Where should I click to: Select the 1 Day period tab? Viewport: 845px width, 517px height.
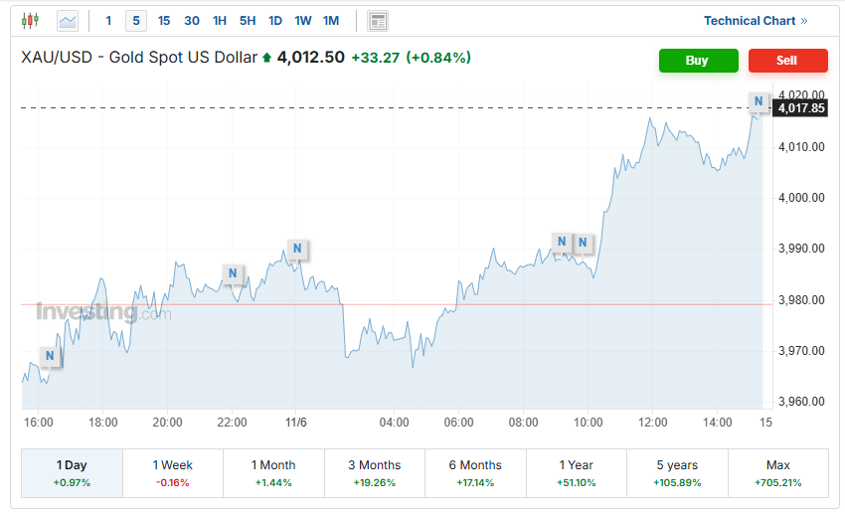72,472
